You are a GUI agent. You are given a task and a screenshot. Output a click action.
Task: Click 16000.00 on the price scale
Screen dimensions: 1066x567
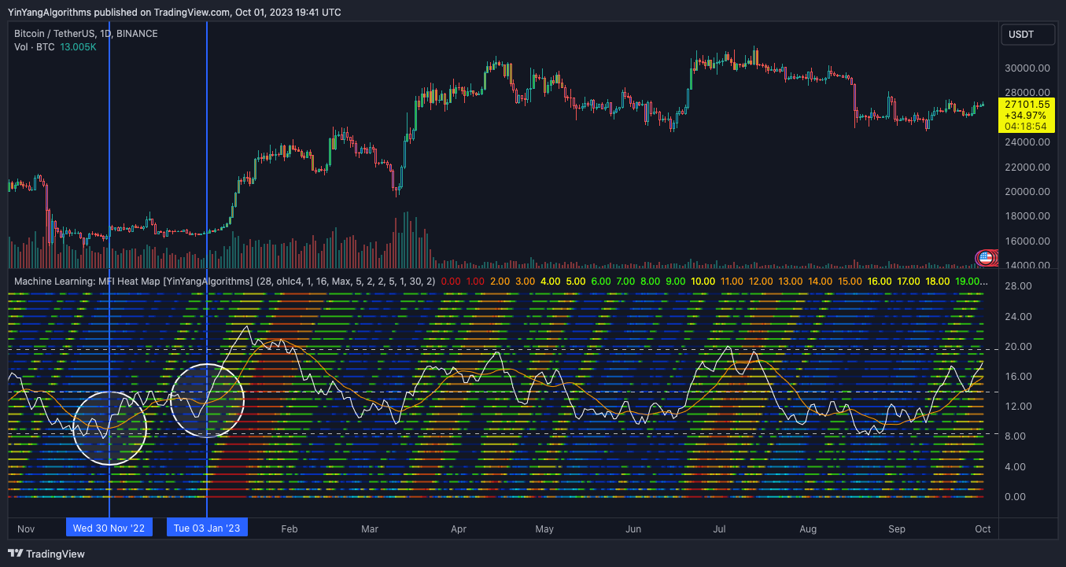coord(1027,241)
